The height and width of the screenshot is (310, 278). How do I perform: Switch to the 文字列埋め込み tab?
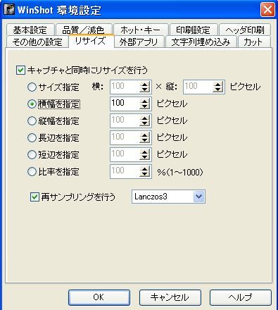(x=201, y=42)
